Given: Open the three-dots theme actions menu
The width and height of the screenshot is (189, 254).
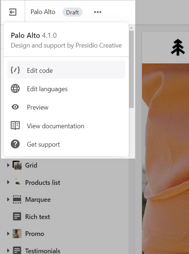Looking at the screenshot, I should 98,12.
